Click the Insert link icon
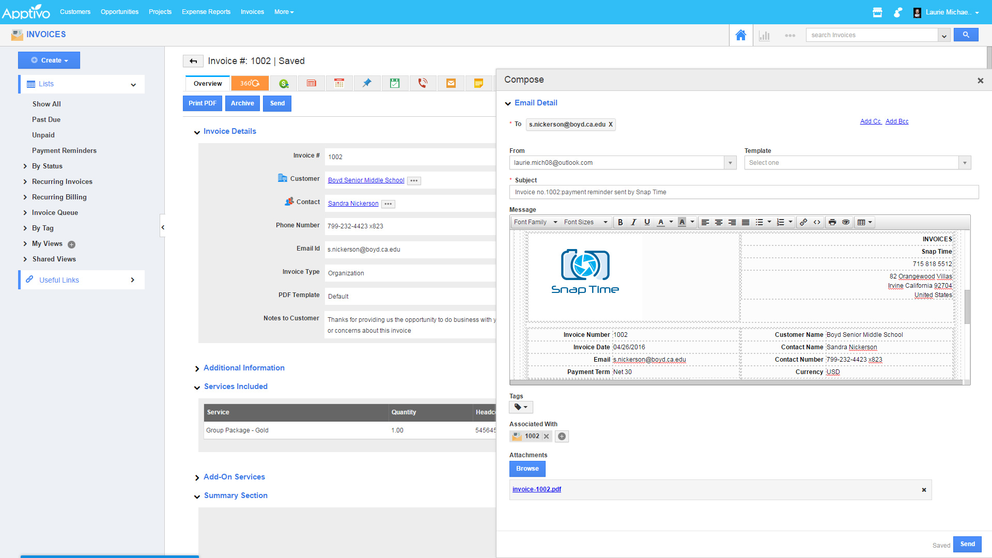 803,222
